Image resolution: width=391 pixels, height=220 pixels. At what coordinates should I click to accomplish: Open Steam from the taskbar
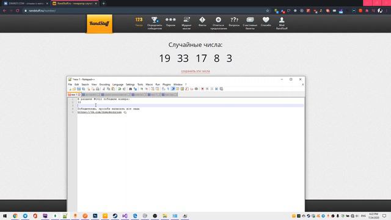[115, 216]
